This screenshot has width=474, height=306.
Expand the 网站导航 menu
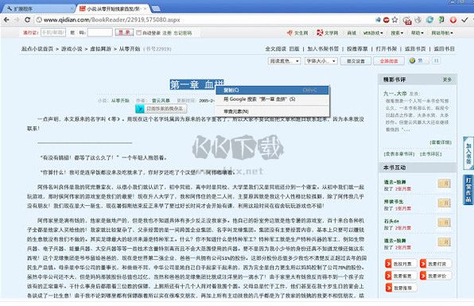pyautogui.click(x=442, y=33)
